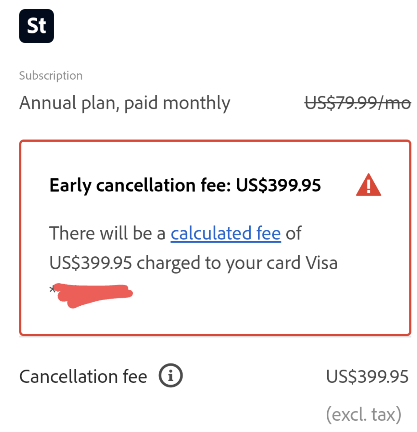Viewport: 417px width, 432px height.
Task: Open the calculated fee link
Action: tap(225, 234)
